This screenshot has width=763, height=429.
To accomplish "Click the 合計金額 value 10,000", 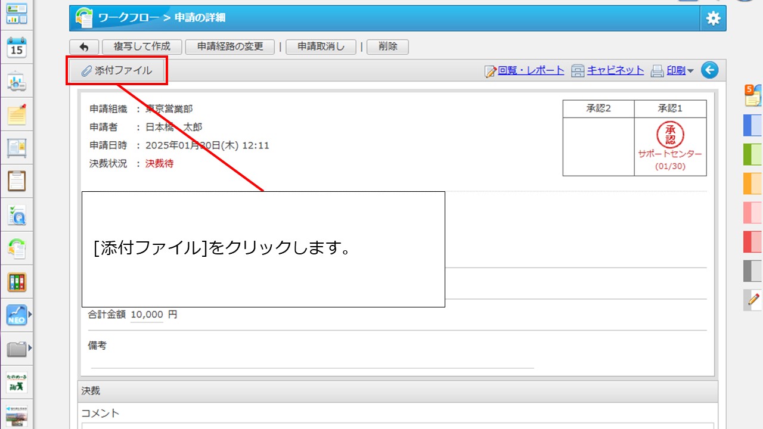I will tap(147, 315).
